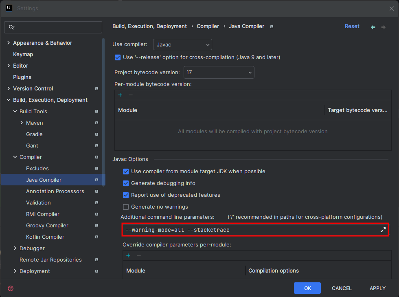Toggle Use compiler from module target JDK
Image resolution: width=399 pixels, height=297 pixels.
(126, 172)
